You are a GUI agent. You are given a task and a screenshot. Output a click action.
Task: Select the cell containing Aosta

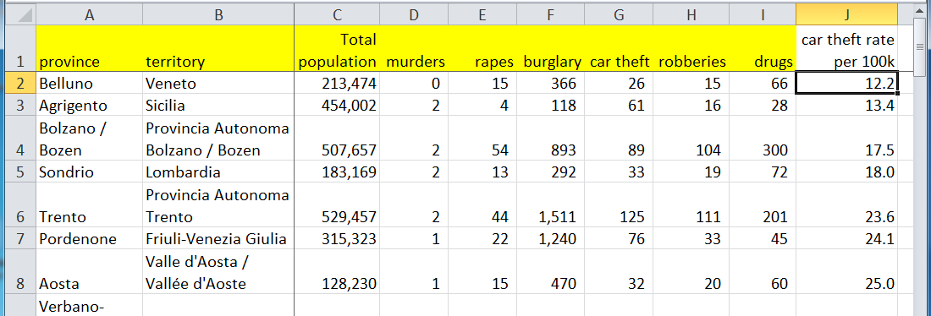tap(89, 272)
